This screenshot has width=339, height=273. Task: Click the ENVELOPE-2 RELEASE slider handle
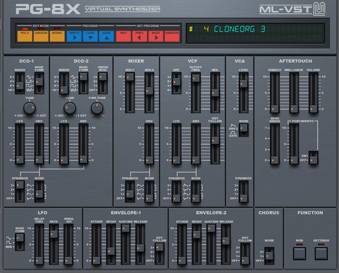(x=226, y=240)
